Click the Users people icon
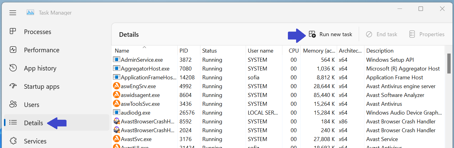Image resolution: width=454 pixels, height=148 pixels. pyautogui.click(x=13, y=105)
